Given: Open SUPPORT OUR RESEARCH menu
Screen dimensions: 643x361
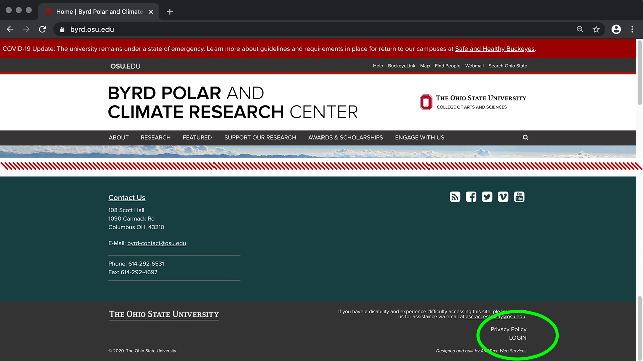Looking at the screenshot, I should pyautogui.click(x=260, y=137).
